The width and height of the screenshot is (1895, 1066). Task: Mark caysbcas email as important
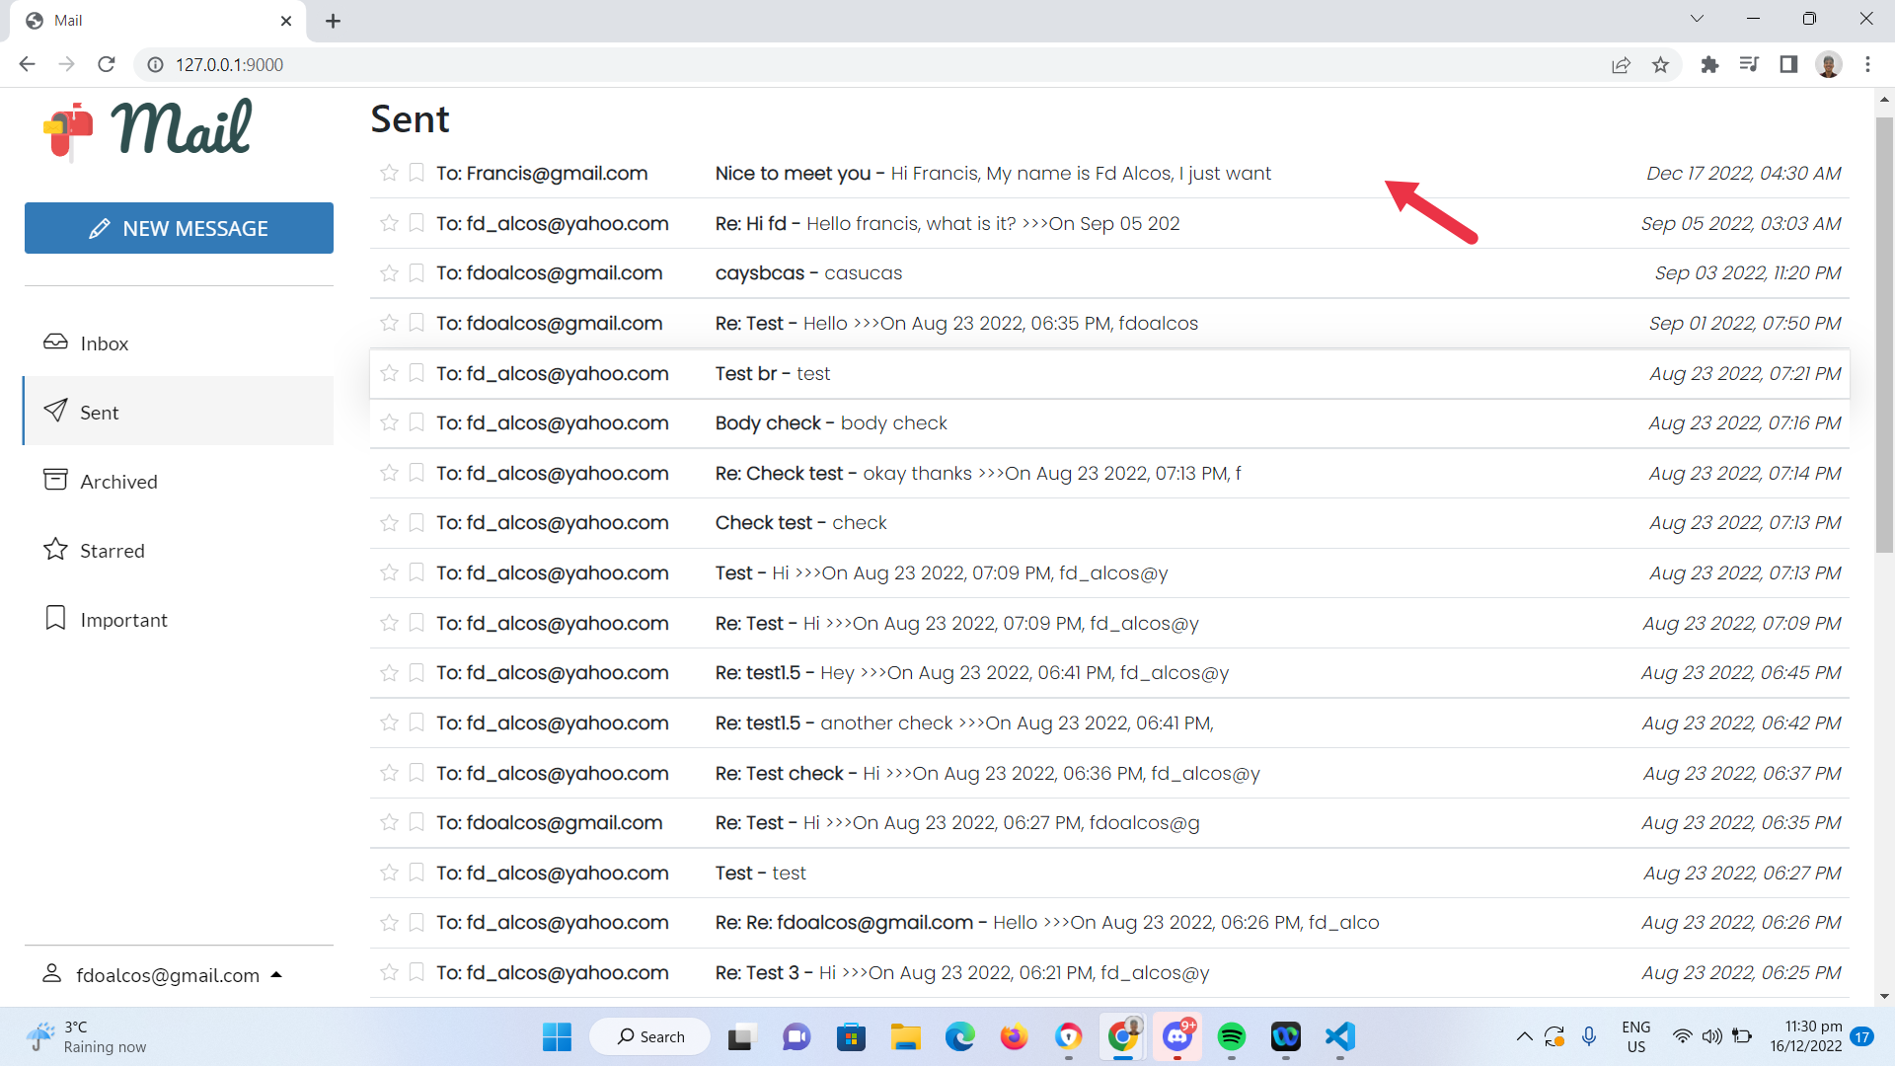point(417,272)
